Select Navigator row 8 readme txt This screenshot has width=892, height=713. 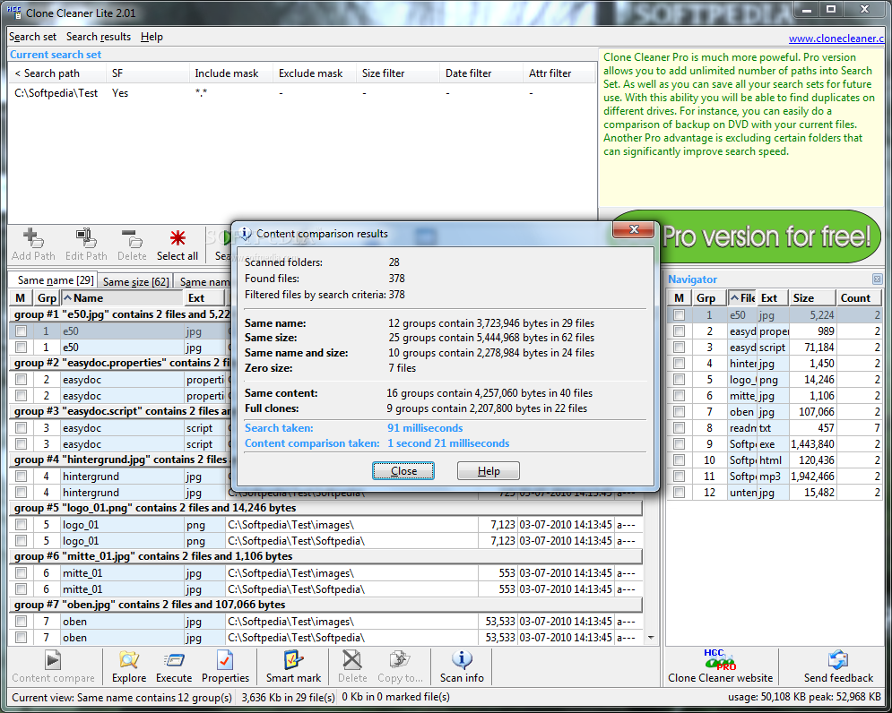point(775,427)
